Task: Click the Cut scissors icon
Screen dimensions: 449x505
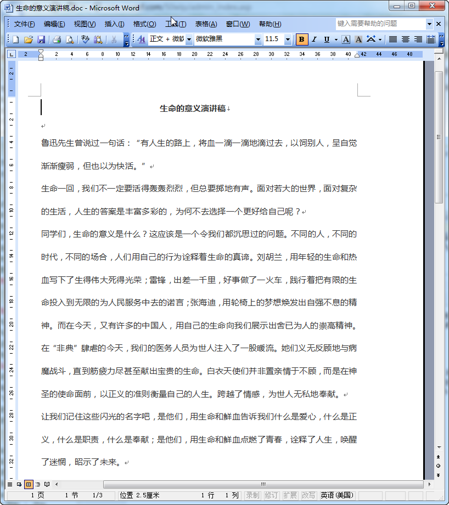Action: (x=114, y=39)
